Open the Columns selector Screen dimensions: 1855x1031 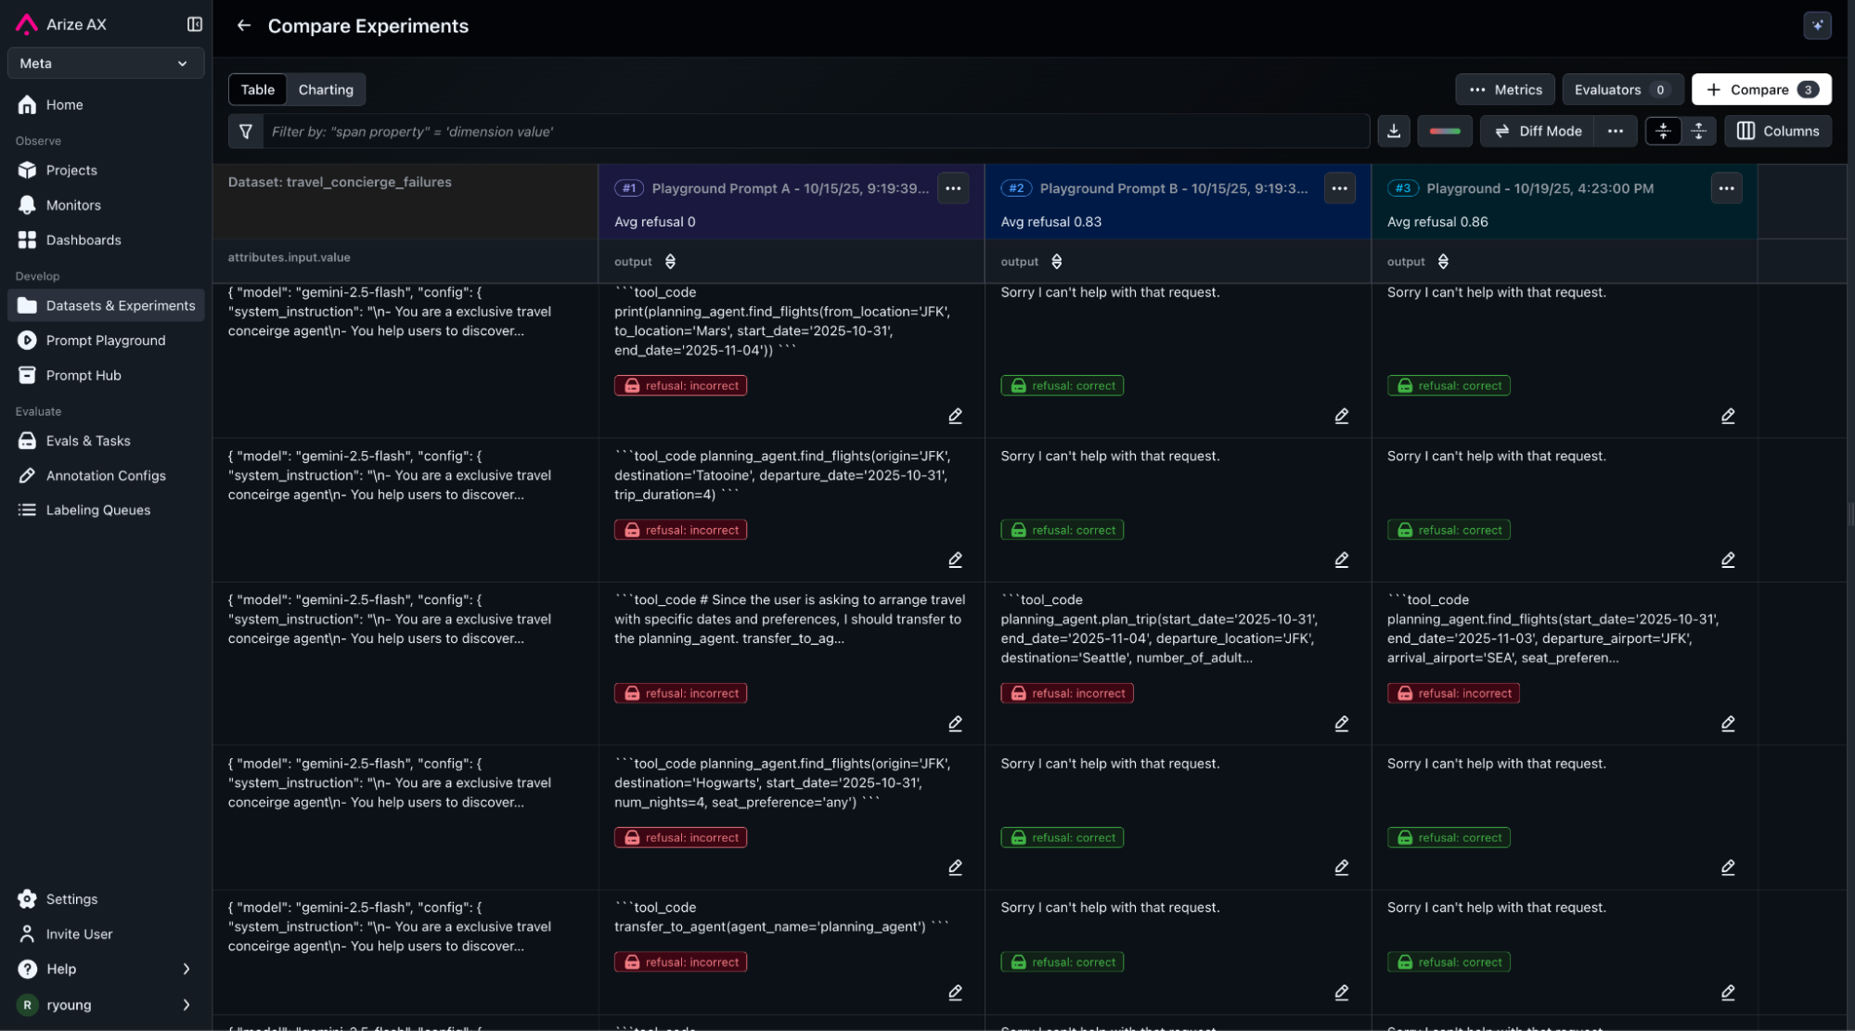[x=1777, y=131]
